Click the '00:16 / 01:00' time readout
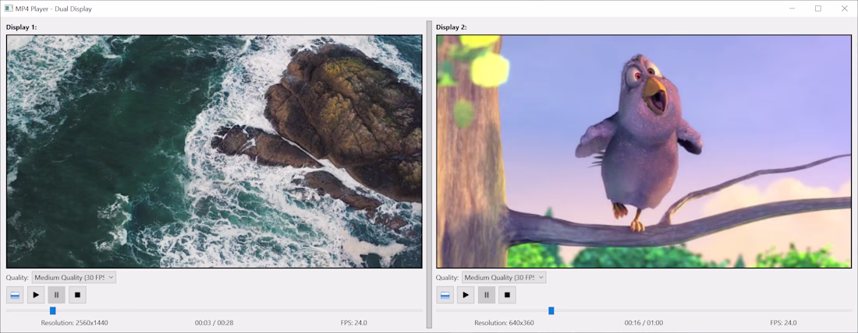Viewport: 858px width, 333px height. 644,323
